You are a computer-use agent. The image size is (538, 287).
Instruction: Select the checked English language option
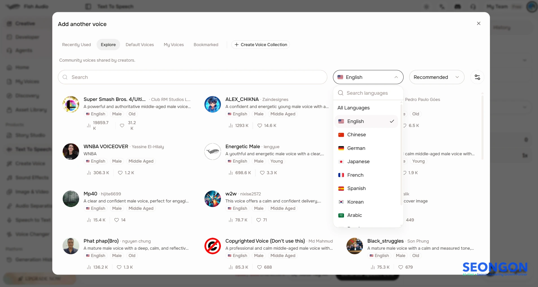coord(366,121)
